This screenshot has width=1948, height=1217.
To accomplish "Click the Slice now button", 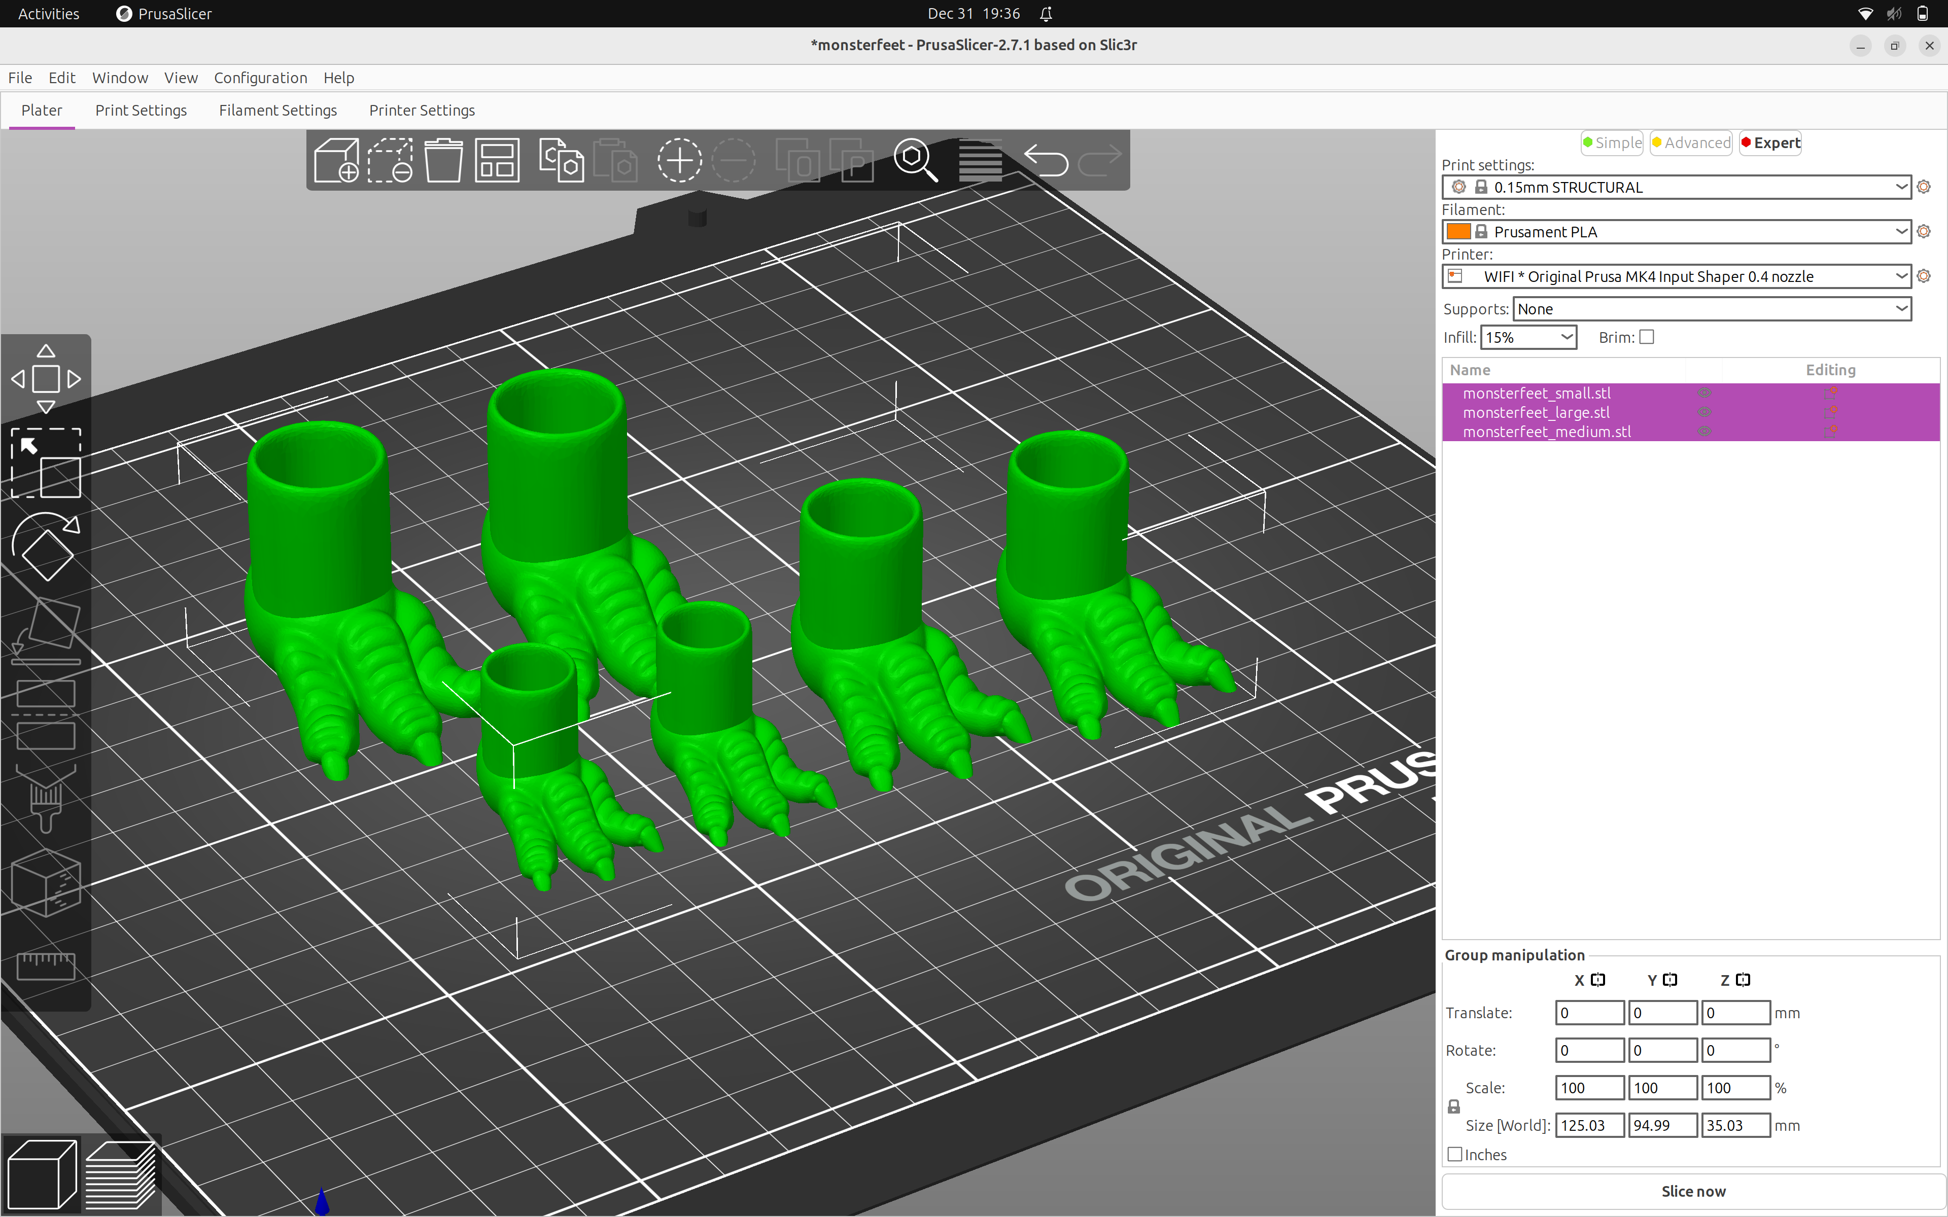I will (1693, 1191).
